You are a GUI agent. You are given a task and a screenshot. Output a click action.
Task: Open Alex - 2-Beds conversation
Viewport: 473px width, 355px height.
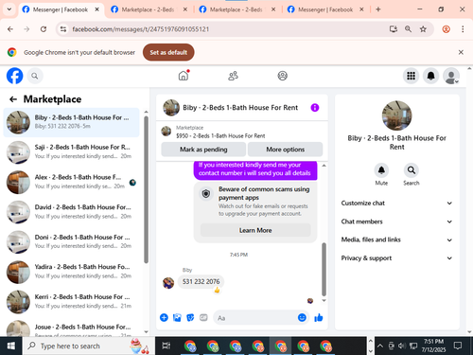pos(71,182)
